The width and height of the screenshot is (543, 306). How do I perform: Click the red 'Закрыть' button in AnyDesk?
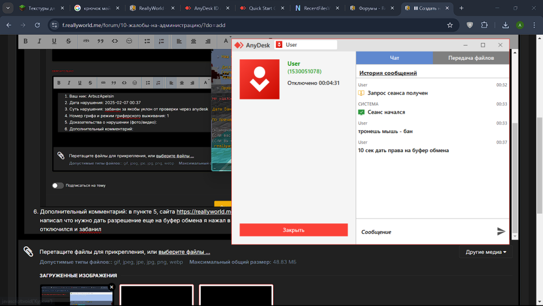click(x=294, y=230)
